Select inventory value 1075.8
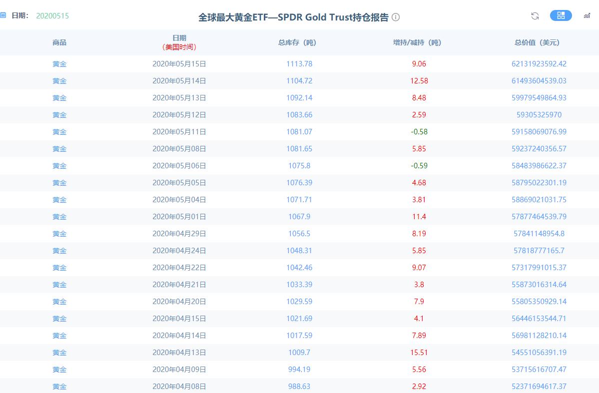Image resolution: width=599 pixels, height=393 pixels. tap(299, 166)
